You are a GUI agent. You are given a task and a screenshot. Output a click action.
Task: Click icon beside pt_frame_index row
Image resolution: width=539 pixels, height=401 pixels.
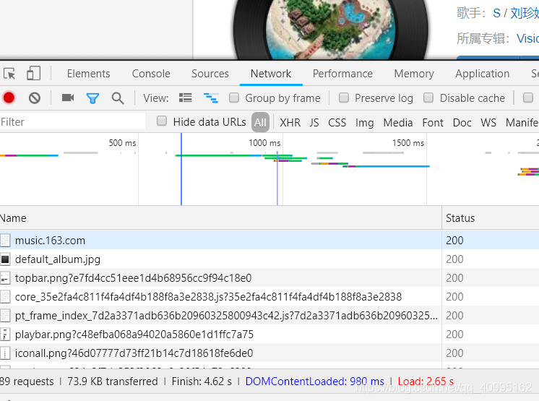[x=5, y=316]
